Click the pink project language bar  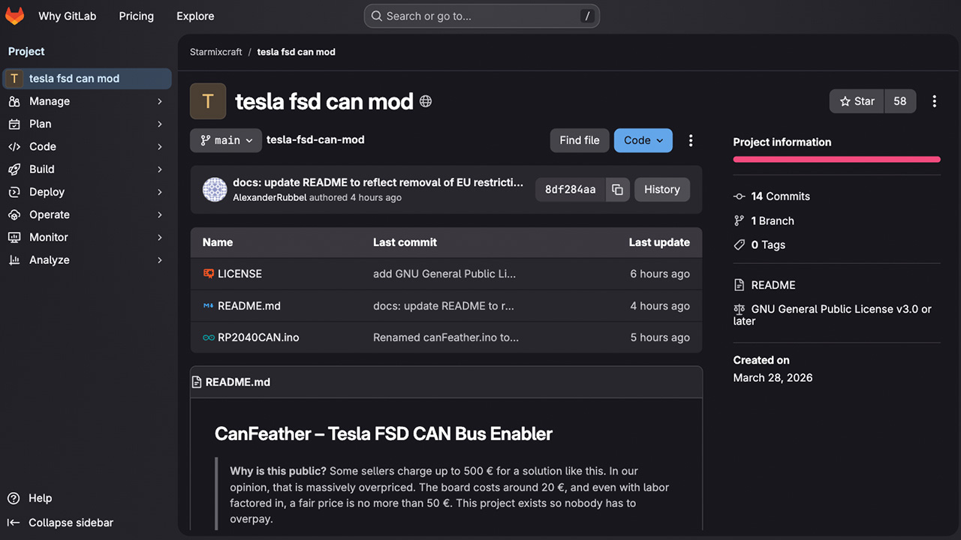pyautogui.click(x=836, y=159)
